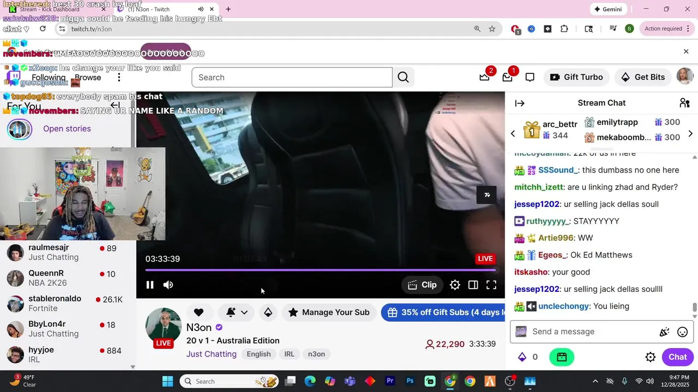Click the Gift Turbo button
The height and width of the screenshot is (392, 698).
(576, 77)
